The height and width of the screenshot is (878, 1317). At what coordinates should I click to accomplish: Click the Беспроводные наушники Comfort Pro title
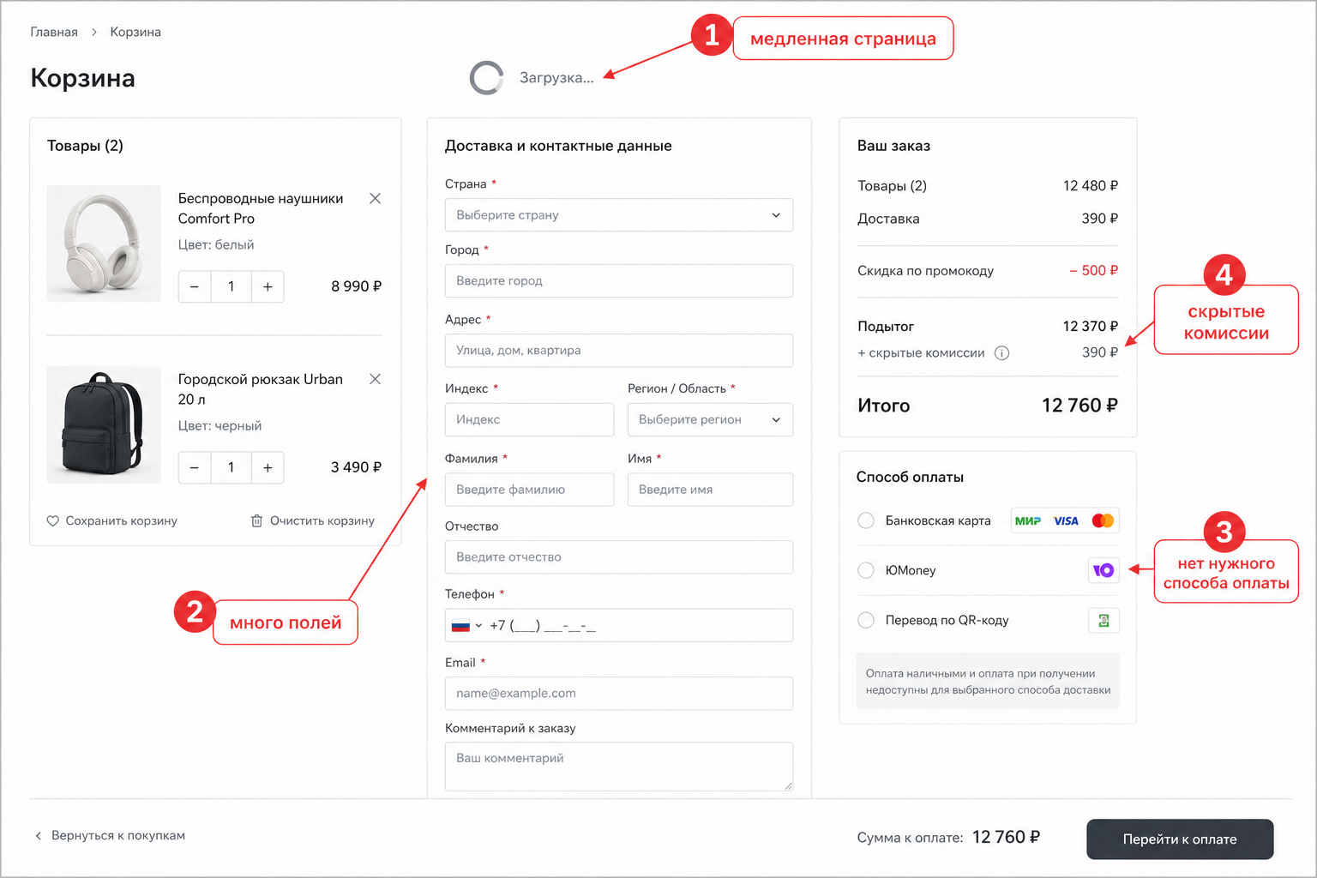[261, 208]
